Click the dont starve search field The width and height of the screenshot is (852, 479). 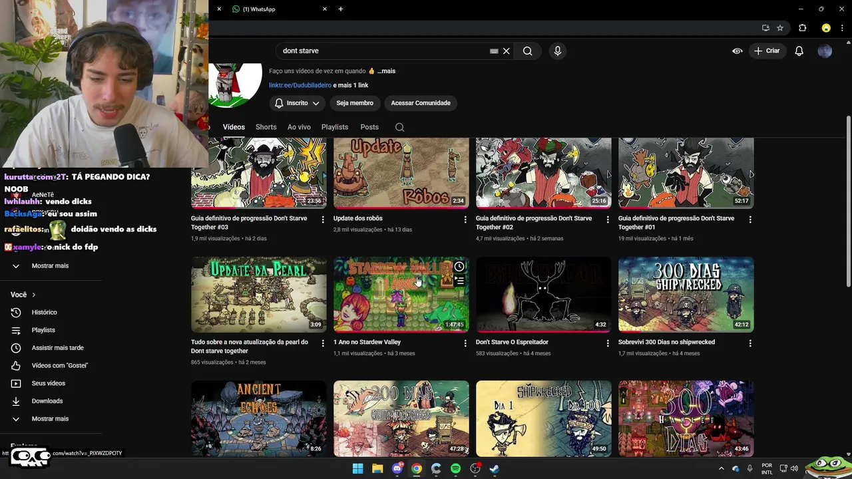click(x=383, y=51)
